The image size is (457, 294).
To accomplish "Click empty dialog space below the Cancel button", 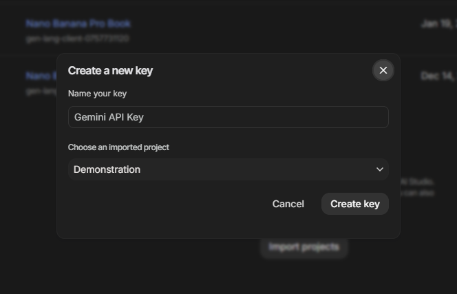I will [288, 225].
